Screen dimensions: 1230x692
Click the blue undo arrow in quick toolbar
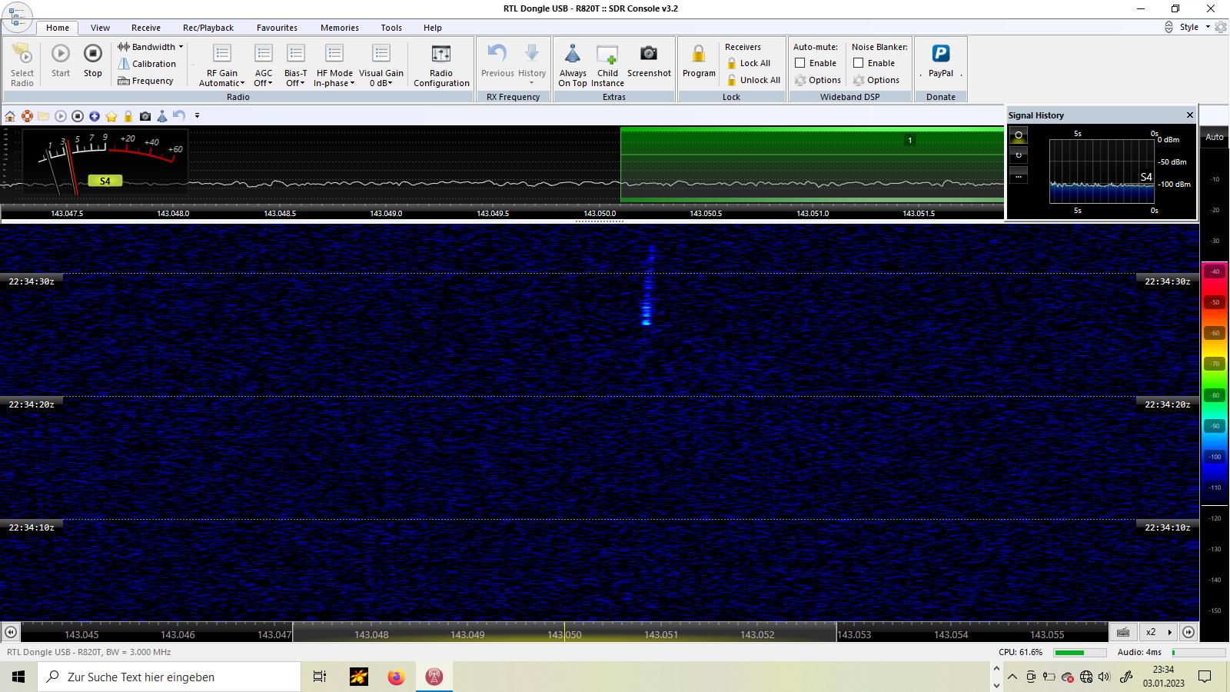tap(179, 116)
